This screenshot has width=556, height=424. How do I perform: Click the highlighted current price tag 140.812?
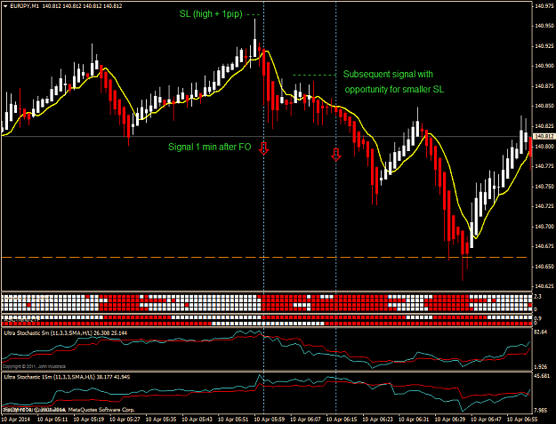pyautogui.click(x=544, y=136)
